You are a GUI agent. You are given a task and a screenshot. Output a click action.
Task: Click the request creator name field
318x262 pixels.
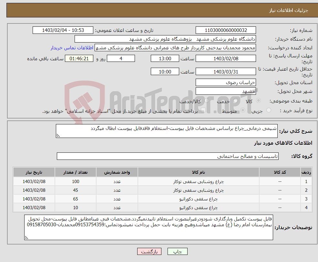pyautogui.click(x=175, y=48)
